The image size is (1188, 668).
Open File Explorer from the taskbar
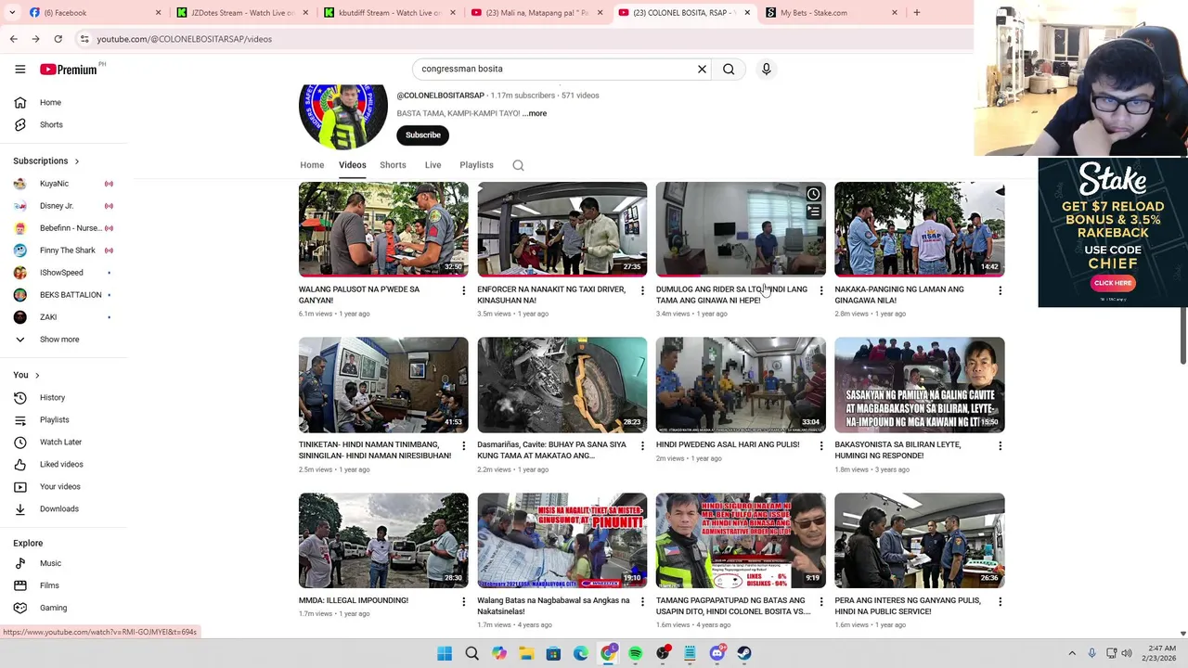(x=526, y=653)
